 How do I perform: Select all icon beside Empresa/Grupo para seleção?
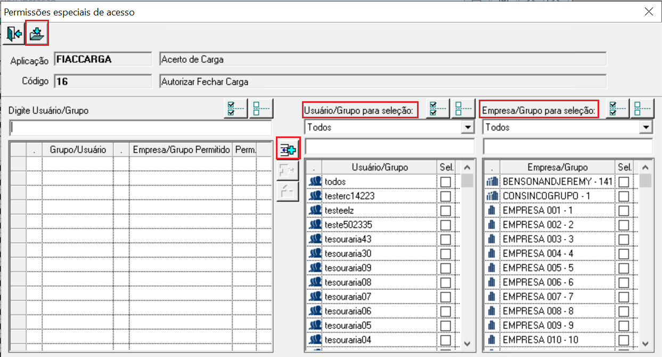pyautogui.click(x=617, y=109)
